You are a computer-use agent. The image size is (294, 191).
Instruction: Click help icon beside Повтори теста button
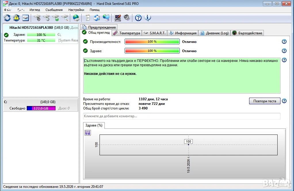[284, 101]
